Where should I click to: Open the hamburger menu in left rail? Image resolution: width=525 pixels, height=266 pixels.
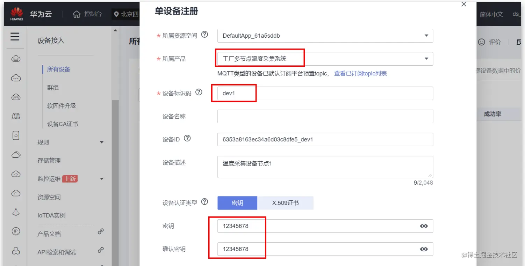click(x=15, y=37)
